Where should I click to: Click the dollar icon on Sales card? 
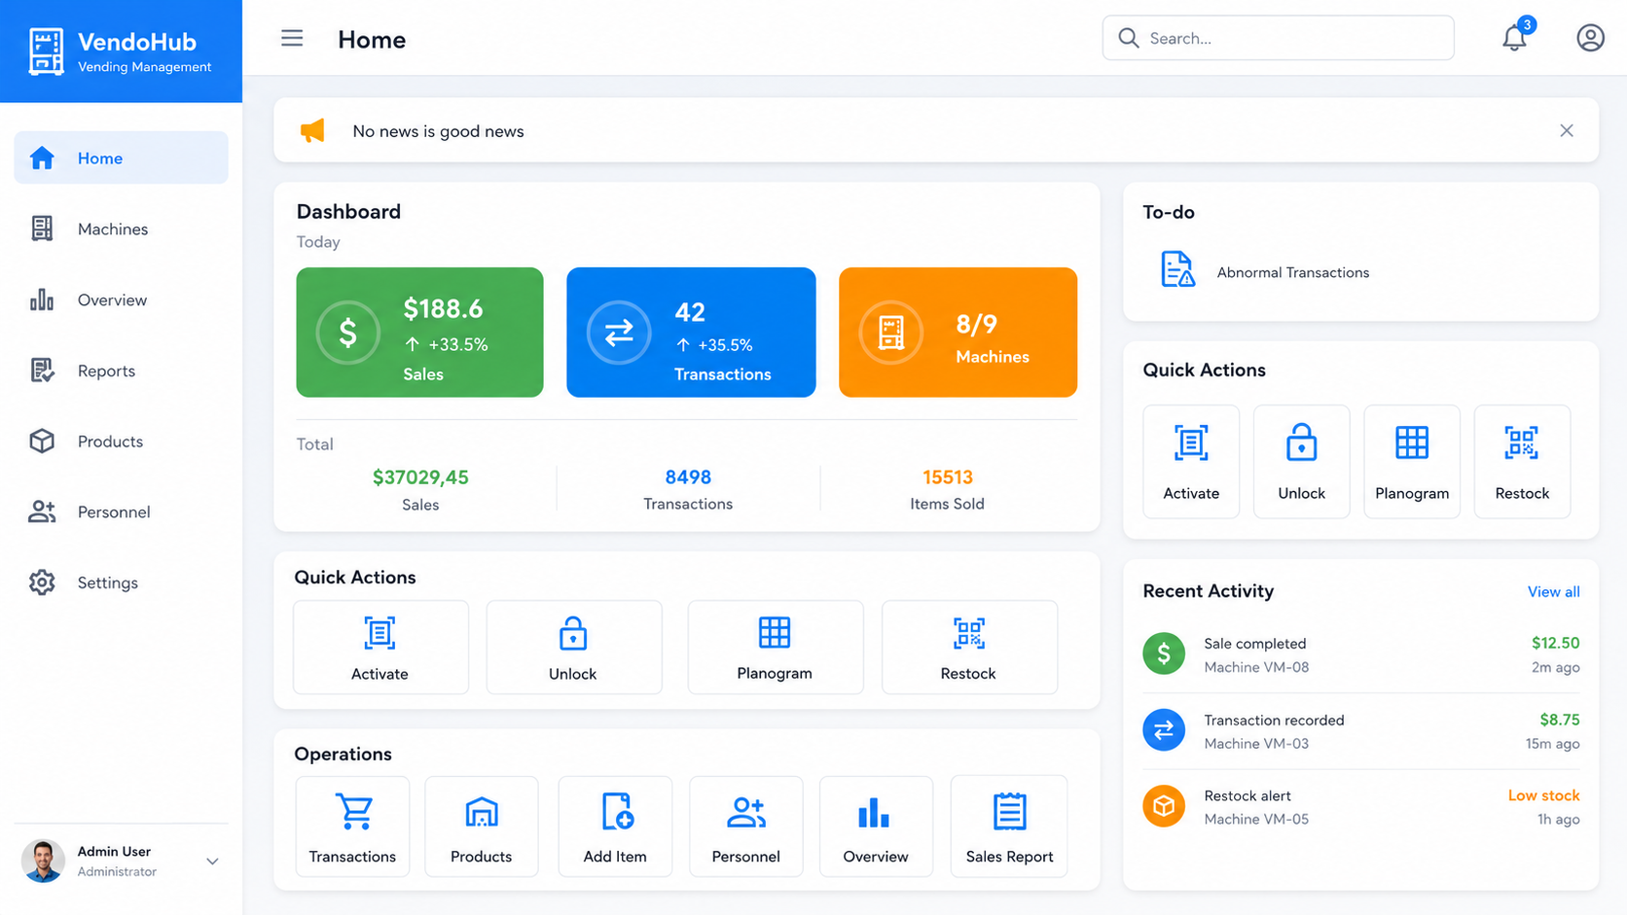pos(347,333)
